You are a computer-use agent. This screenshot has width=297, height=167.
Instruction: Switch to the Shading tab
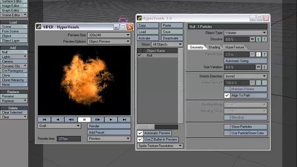point(214,47)
